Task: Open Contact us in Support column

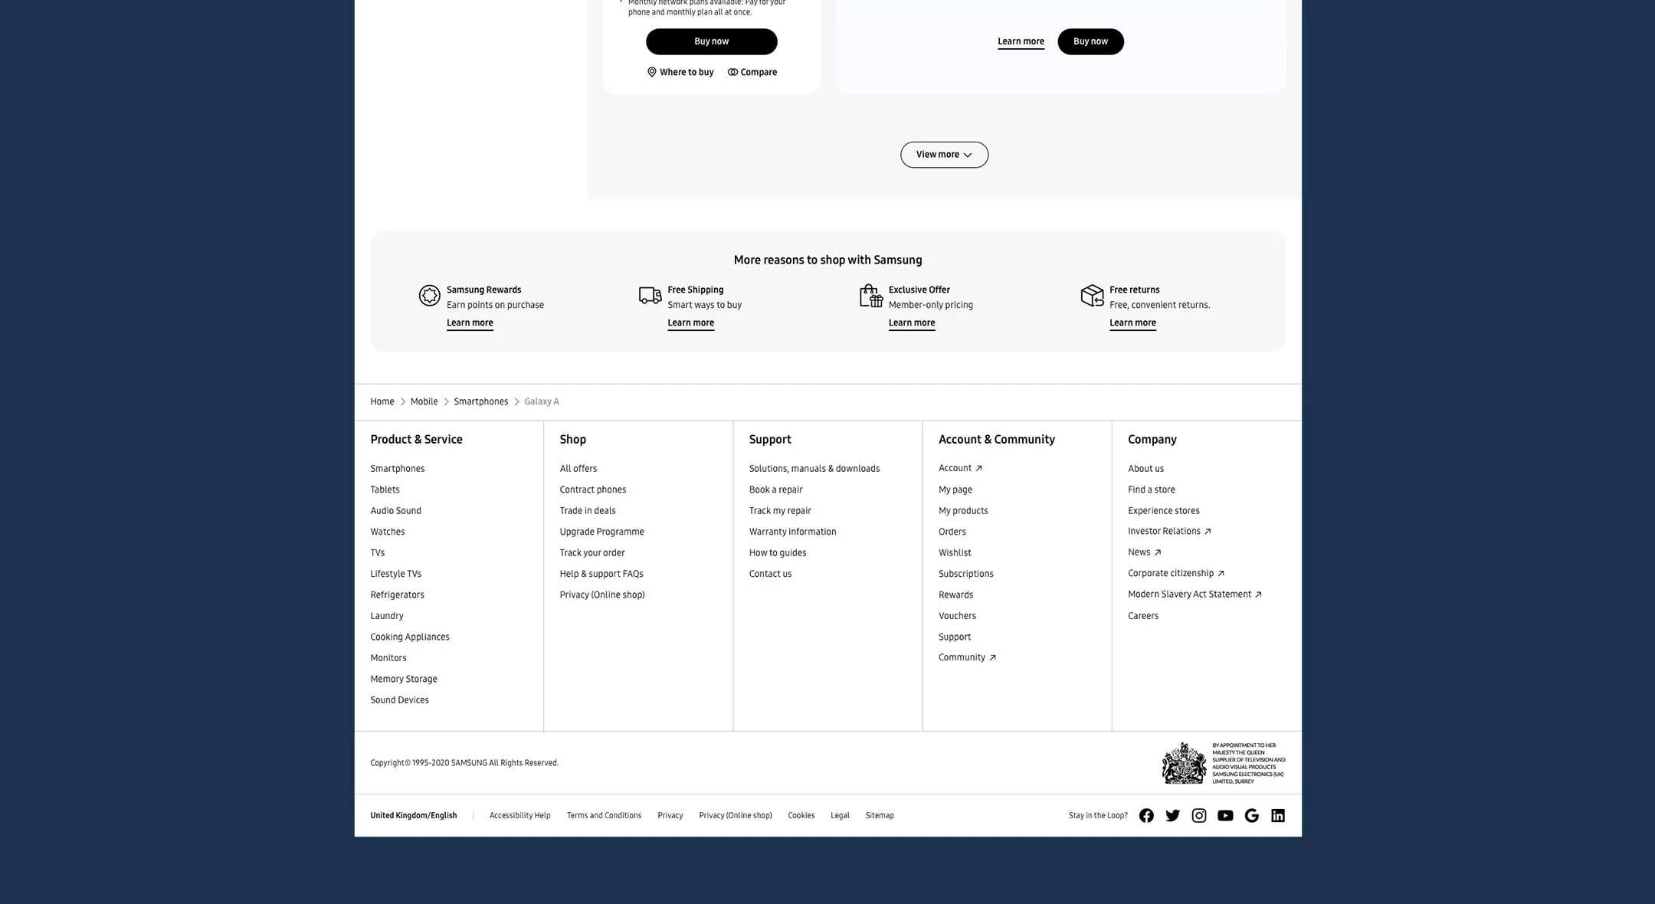Action: pos(770,574)
